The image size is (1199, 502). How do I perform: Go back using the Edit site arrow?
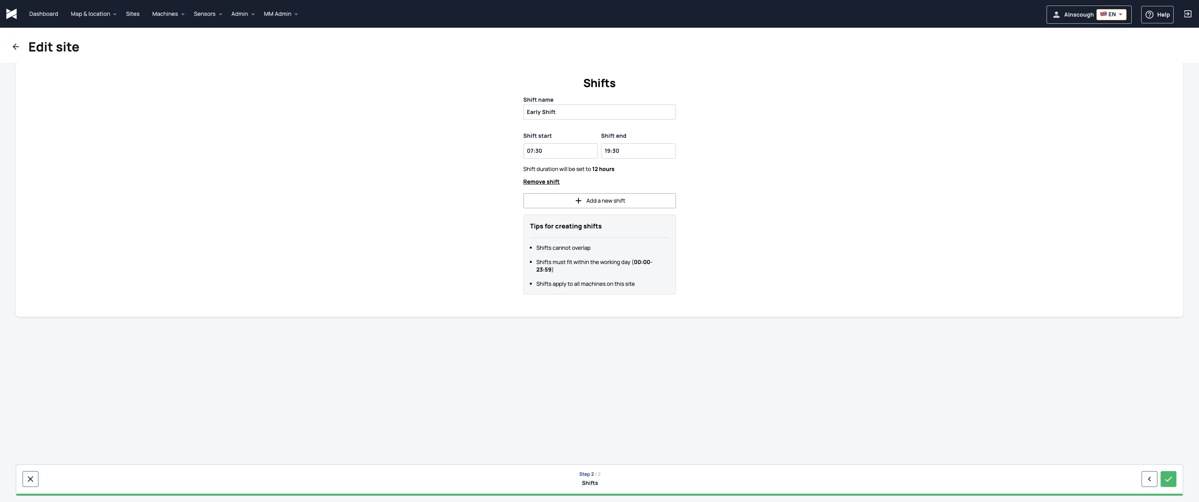click(16, 47)
